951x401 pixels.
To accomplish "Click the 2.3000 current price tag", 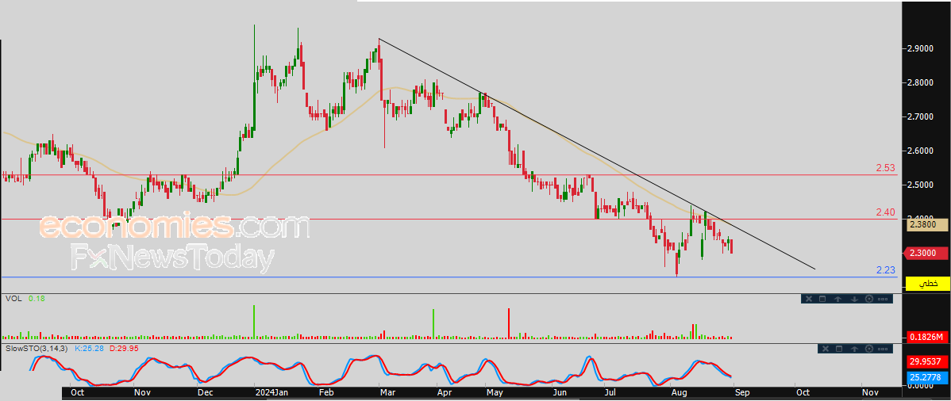I will click(926, 253).
